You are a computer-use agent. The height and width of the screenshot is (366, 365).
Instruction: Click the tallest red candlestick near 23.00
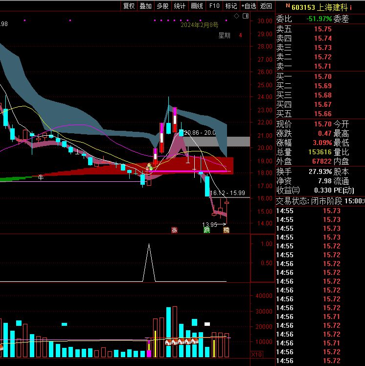[175, 120]
